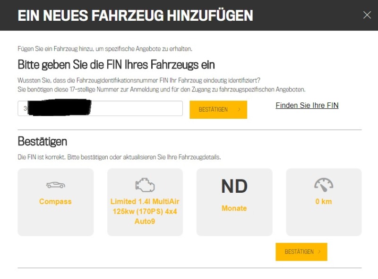Click the arrow on the top BESTÄTIGEN button
The image size is (378, 279).
click(239, 110)
